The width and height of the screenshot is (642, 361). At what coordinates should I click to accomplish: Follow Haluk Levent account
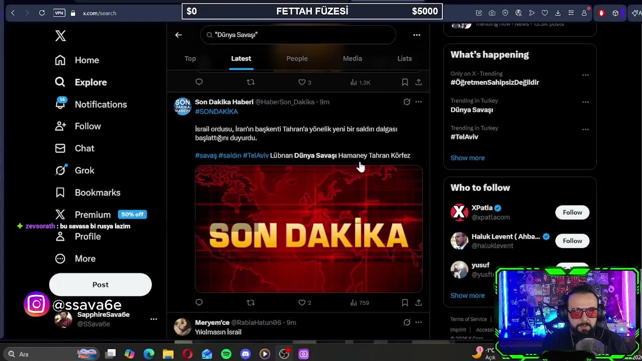572,241
